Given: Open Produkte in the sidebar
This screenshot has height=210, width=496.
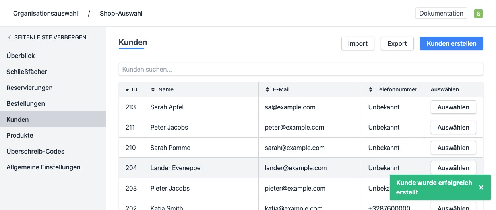Looking at the screenshot, I should point(20,135).
